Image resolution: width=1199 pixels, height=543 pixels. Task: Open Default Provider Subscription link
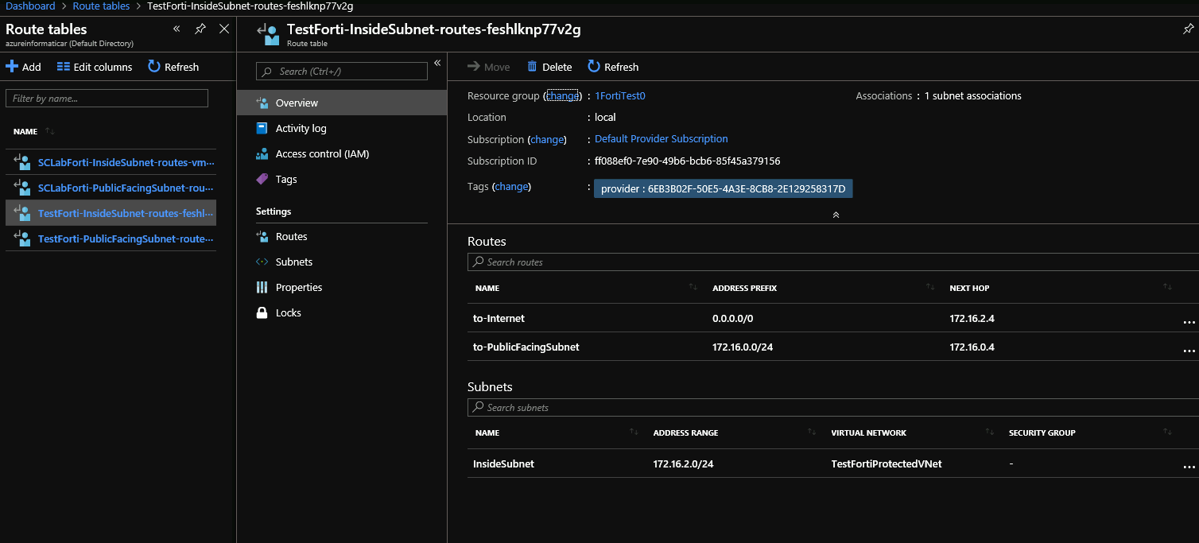(x=662, y=138)
